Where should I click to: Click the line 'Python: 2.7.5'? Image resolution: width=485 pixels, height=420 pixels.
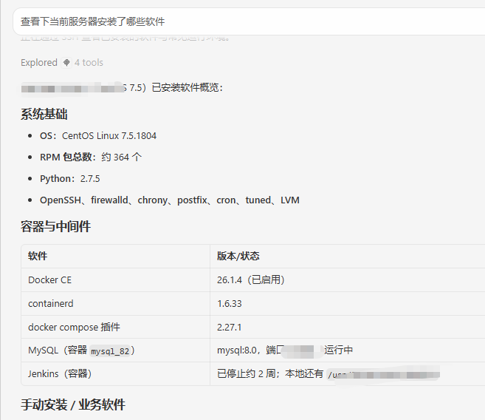click(70, 179)
